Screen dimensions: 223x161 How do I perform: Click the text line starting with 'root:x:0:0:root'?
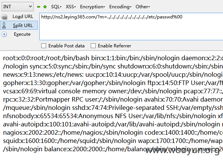(x=113, y=58)
